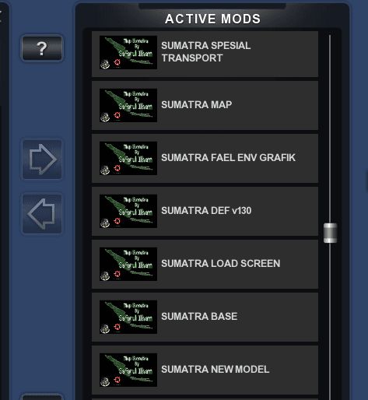This screenshot has width=368, height=400.
Task: Click thumbnail of SUMATRA BASE mod
Action: coord(128,317)
